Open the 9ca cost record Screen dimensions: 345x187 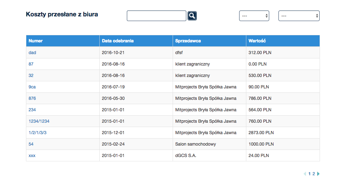pyautogui.click(x=32, y=87)
